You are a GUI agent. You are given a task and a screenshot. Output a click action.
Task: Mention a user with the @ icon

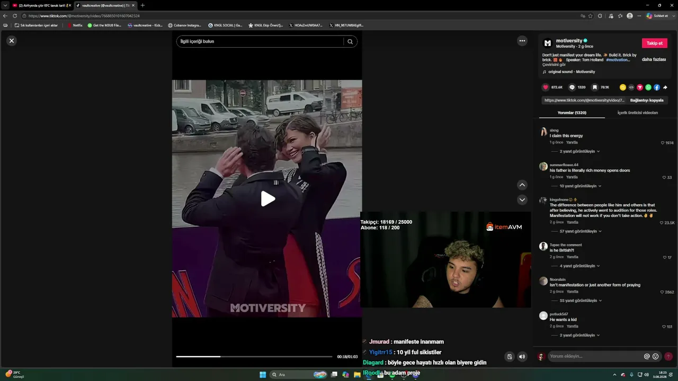(x=647, y=357)
